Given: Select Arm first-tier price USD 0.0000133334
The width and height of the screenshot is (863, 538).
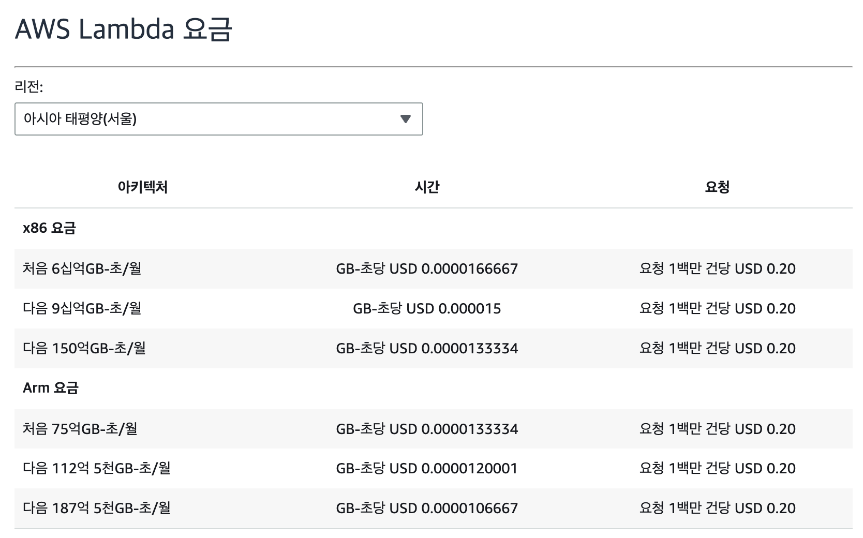Looking at the screenshot, I should pyautogui.click(x=427, y=429).
